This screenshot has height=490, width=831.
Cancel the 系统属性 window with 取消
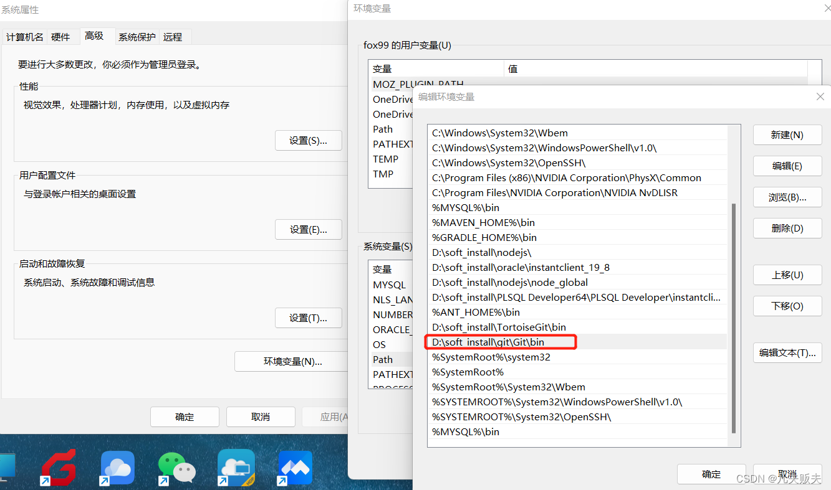click(x=261, y=417)
